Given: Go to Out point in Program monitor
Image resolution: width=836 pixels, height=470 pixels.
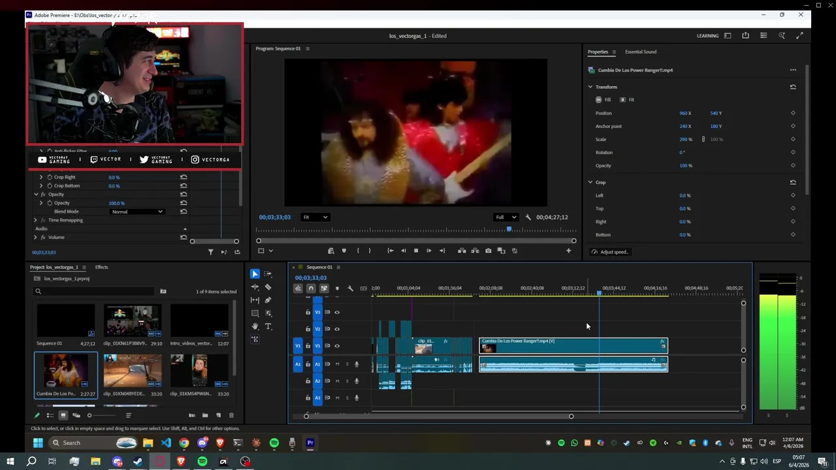Looking at the screenshot, I should coord(442,251).
